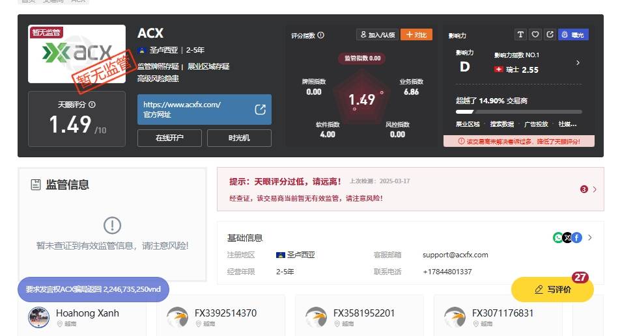Share the page via share icon

pos(550,34)
